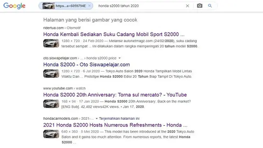Open thumbnail of the Oto Siswapelajar result
The width and height of the screenshot is (263, 148).
pos(51,74)
